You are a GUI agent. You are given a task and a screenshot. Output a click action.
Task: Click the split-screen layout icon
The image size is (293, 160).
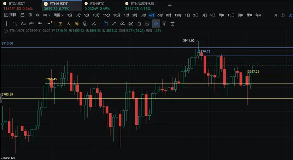point(30,15)
